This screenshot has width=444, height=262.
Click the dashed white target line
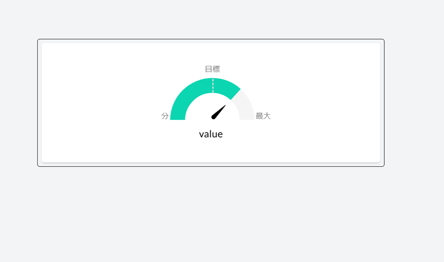(213, 86)
